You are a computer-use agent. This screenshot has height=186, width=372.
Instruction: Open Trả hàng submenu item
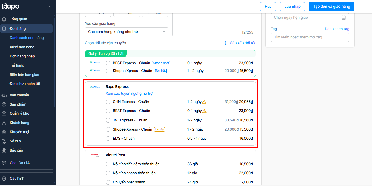tap(17, 65)
